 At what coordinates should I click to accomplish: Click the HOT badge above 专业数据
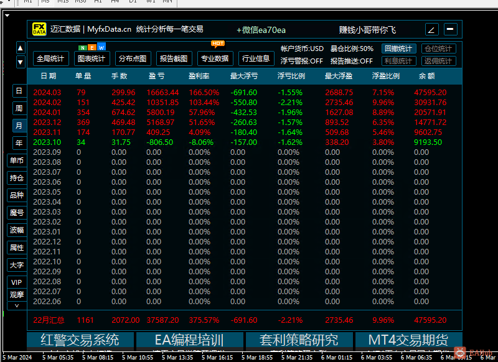pos(218,44)
